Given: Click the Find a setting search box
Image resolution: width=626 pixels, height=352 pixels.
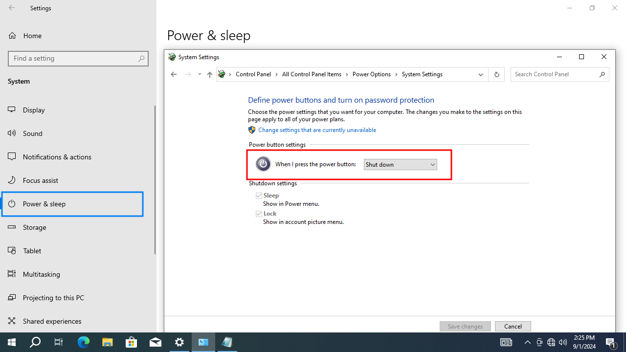Looking at the screenshot, I should [x=78, y=58].
